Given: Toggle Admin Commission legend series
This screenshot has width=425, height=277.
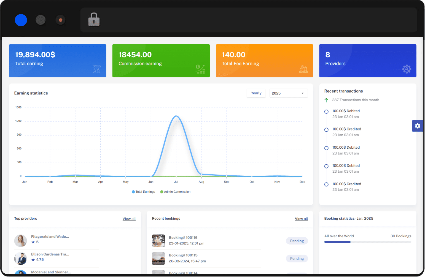Looking at the screenshot, I should click(175, 192).
